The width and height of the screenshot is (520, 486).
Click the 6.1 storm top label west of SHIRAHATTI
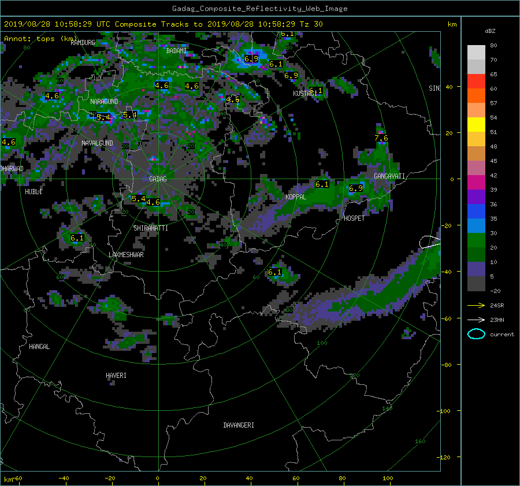pyautogui.click(x=77, y=238)
